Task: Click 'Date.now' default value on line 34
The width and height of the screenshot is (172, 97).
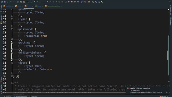Action: [46, 70]
